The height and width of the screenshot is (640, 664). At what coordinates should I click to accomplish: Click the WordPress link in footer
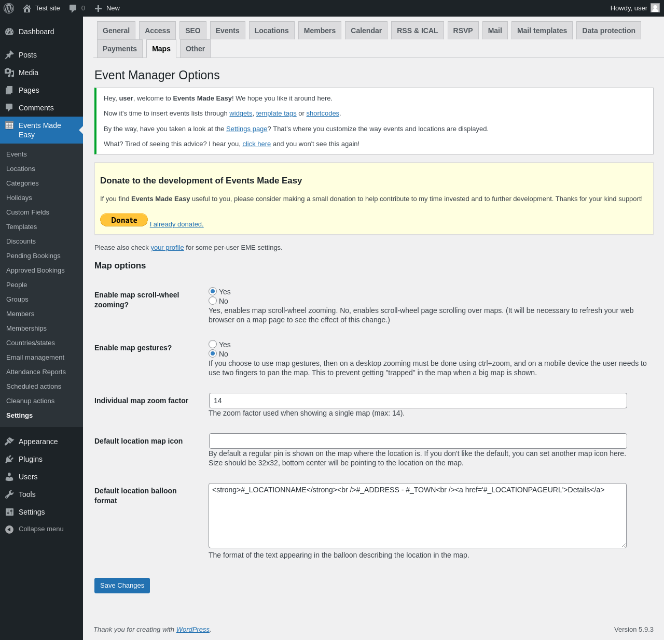pos(193,630)
